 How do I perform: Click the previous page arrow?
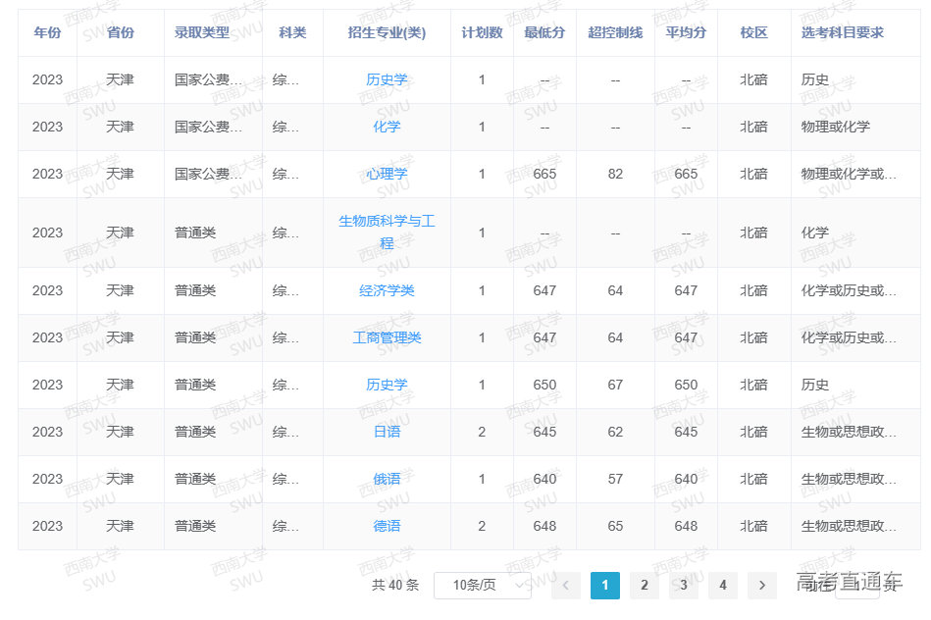566,586
